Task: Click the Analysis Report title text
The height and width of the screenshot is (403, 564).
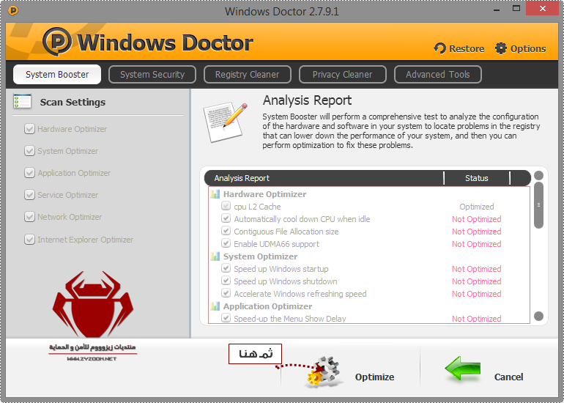Action: click(307, 100)
